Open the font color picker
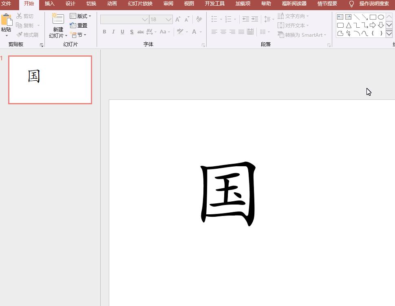This screenshot has height=306, width=395. point(194,31)
